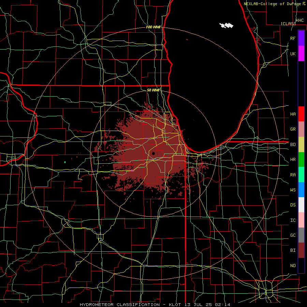
Task: Click the DS white legend swatch
Action: click(301, 205)
